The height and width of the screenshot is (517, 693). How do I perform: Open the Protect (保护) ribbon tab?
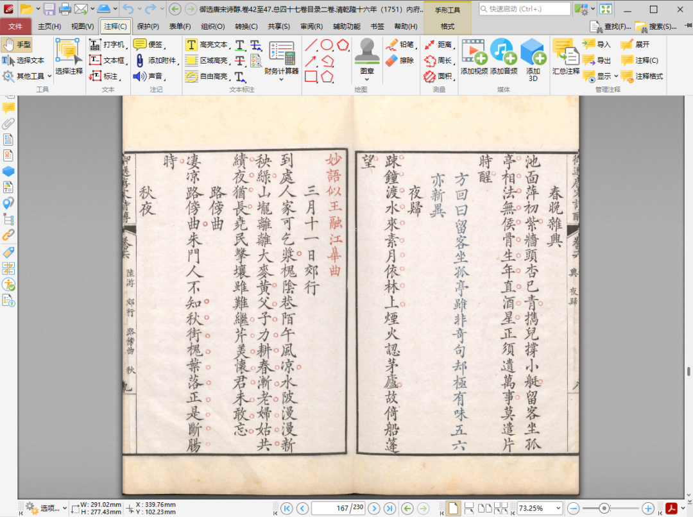click(x=148, y=26)
